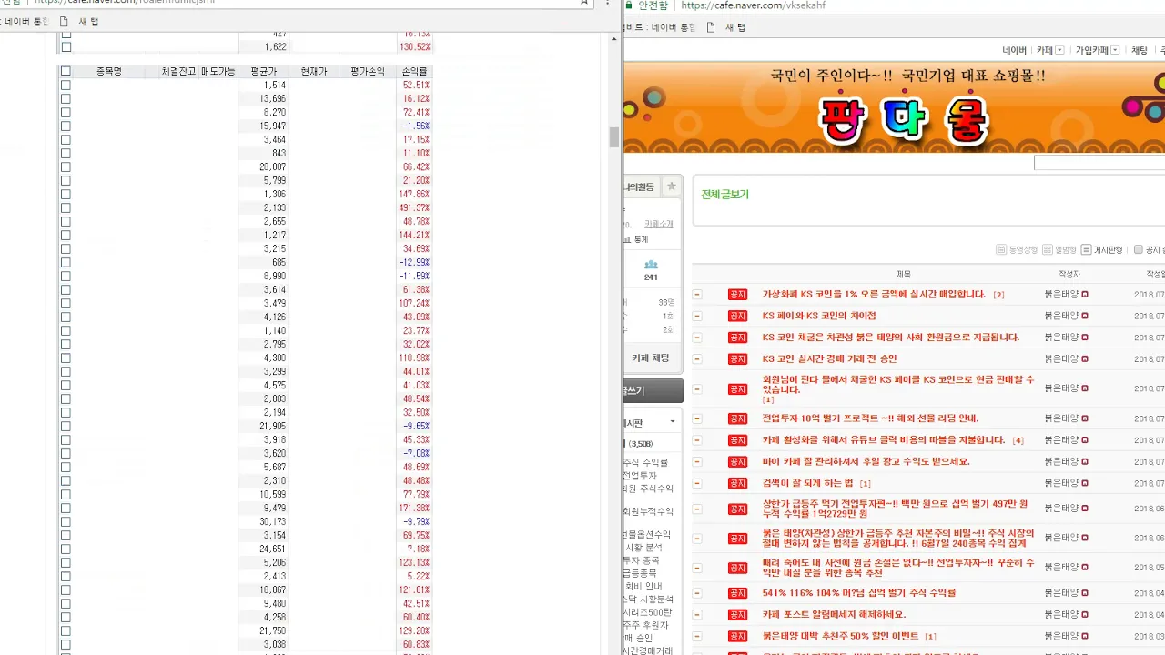Open the 새 탭 bookmark in right window
This screenshot has width=1165, height=655.
(x=726, y=28)
